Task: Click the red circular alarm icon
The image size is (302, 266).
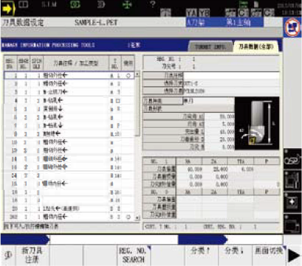Action: (x=292, y=27)
